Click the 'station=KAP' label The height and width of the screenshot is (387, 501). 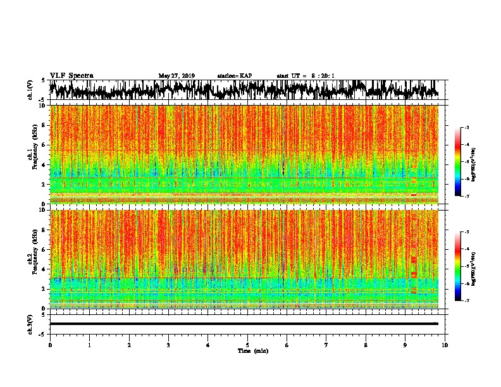click(x=235, y=76)
